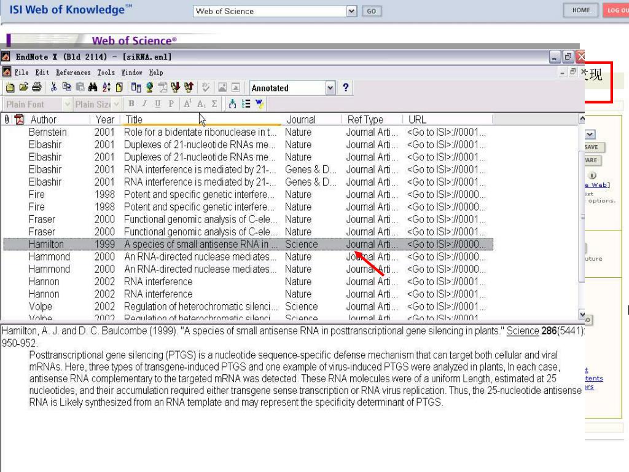
Task: Click the Paste clipboard icon
Action: [x=80, y=87]
